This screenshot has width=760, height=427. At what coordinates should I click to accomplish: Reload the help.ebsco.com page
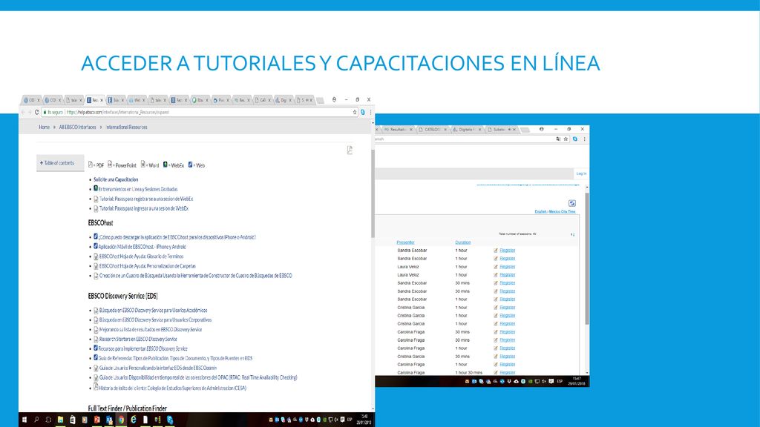36,112
